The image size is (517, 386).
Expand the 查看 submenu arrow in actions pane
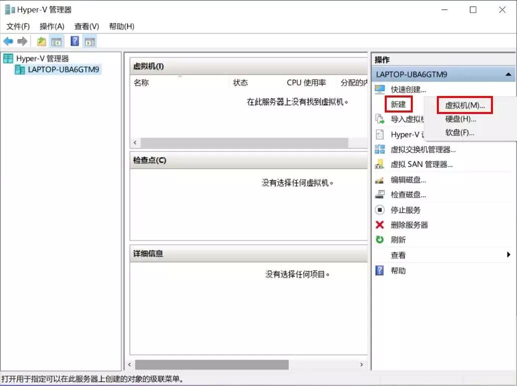tap(509, 255)
